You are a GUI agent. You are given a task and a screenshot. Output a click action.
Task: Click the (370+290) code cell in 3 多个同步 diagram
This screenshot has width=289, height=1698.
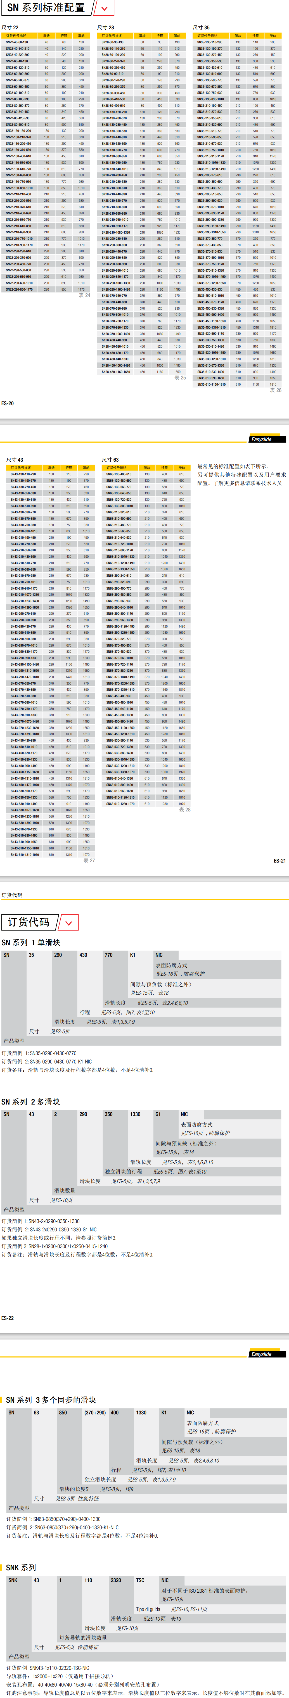[x=95, y=1413]
